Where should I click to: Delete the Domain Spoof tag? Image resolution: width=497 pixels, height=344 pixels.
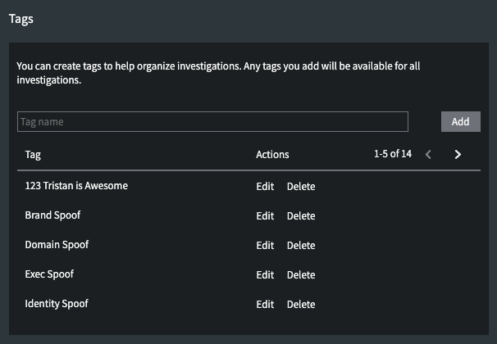301,245
